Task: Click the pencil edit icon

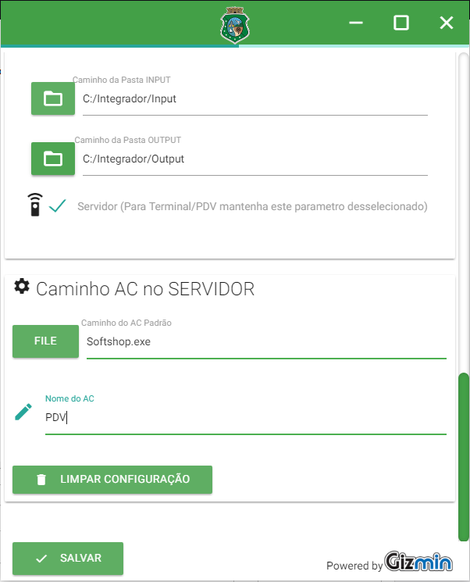Action: tap(23, 412)
